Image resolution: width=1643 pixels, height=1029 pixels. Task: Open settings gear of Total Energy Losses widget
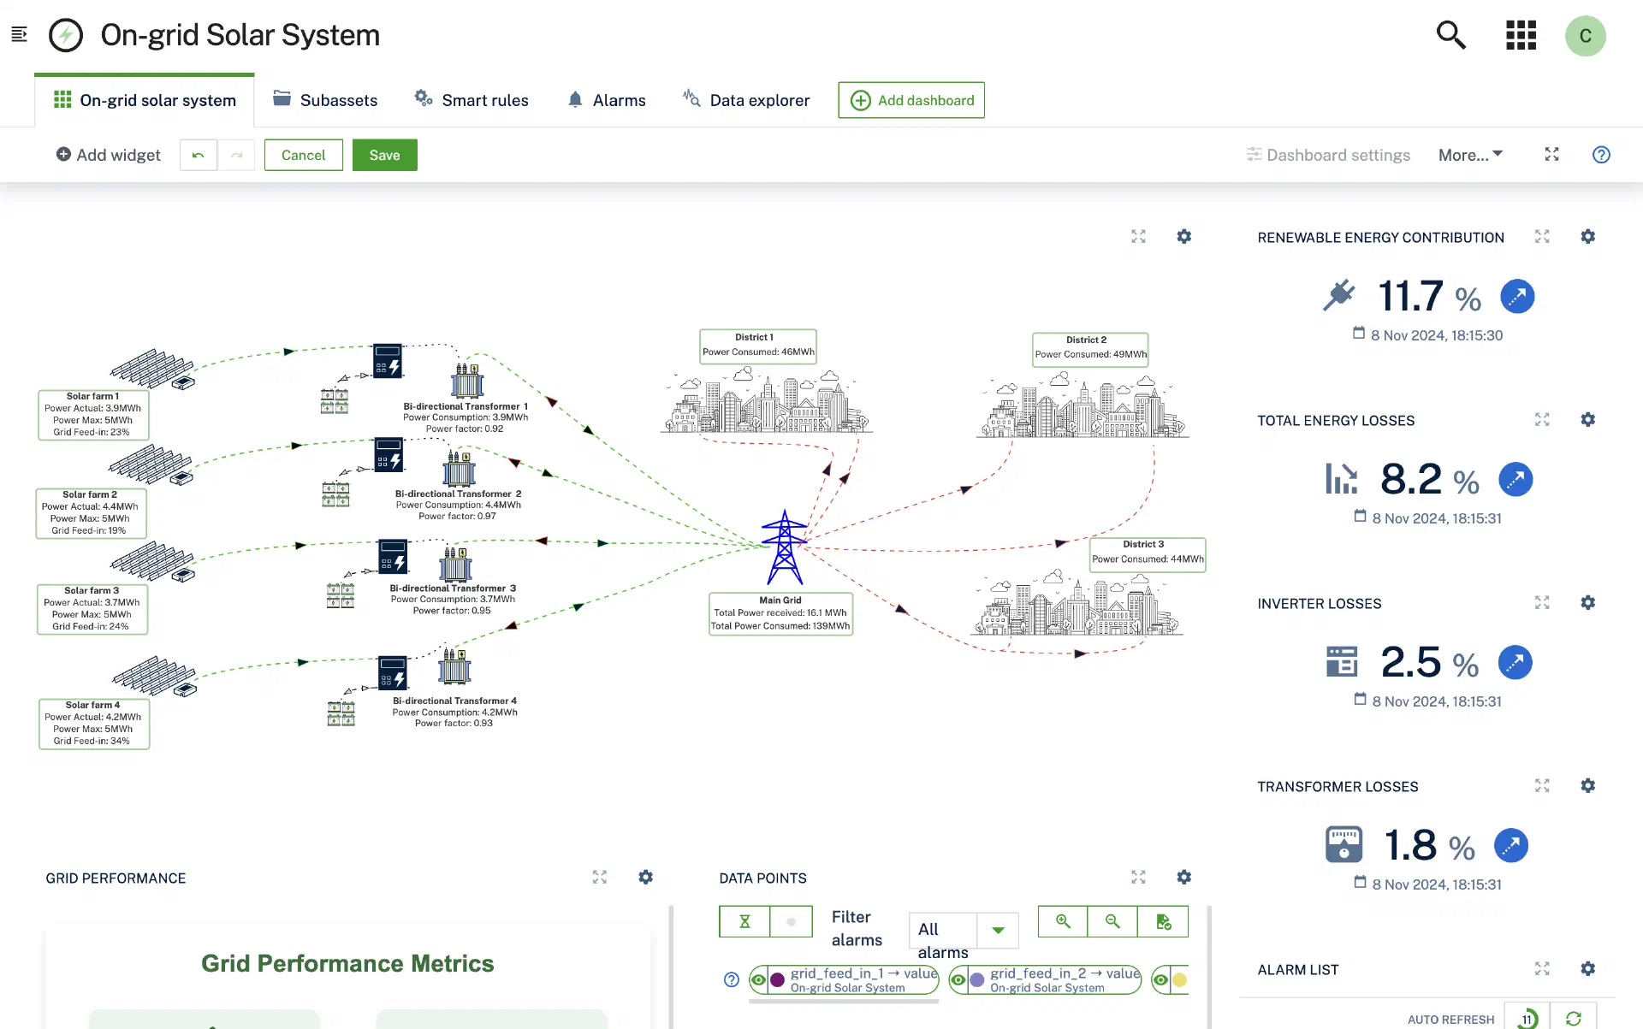[1587, 419]
